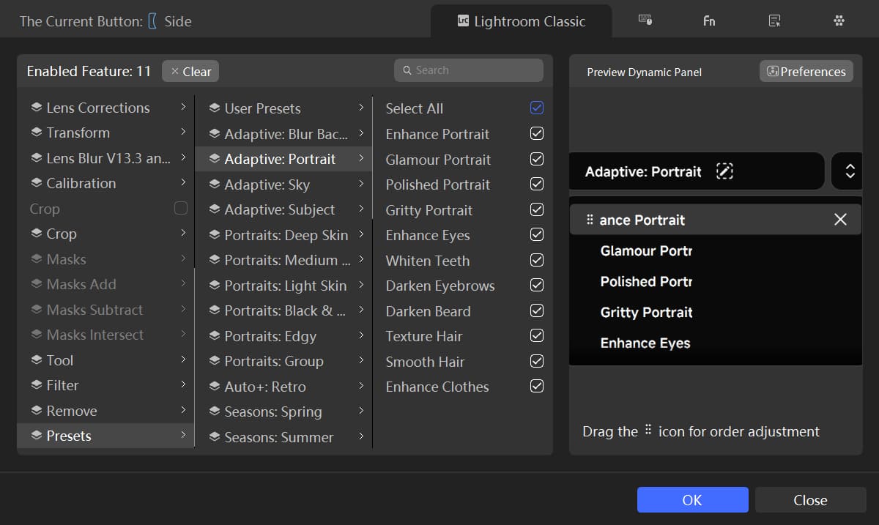The image size is (879, 525).
Task: Uncheck the Enhance Portrait checkbox
Action: 537,133
